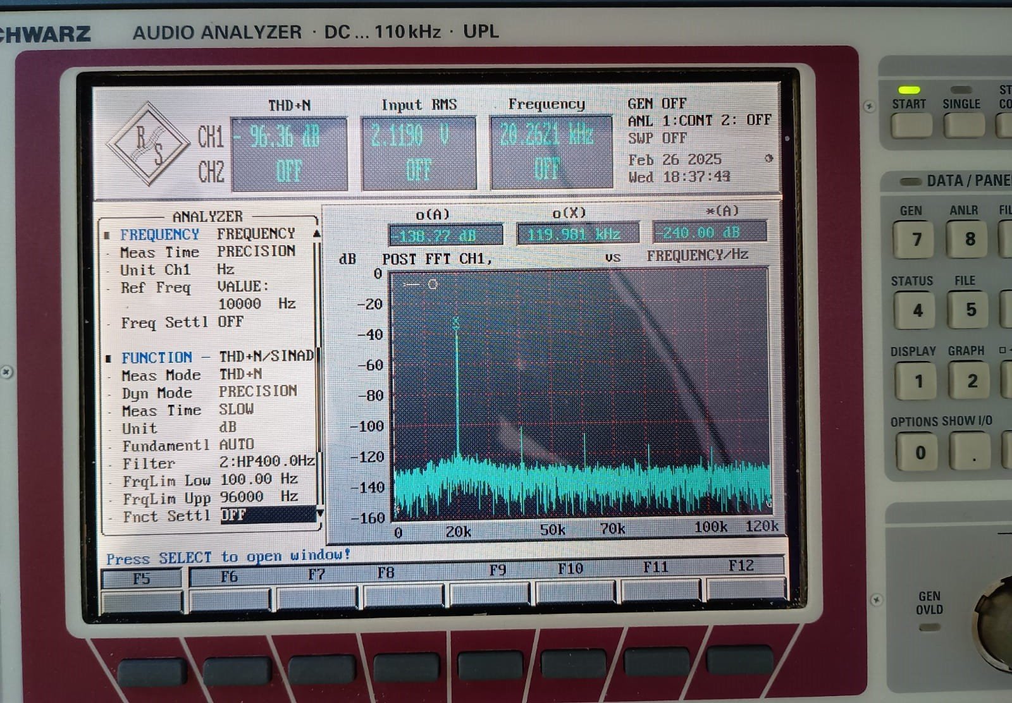Click the ANL 1:CONT 2: OFF status

point(700,120)
